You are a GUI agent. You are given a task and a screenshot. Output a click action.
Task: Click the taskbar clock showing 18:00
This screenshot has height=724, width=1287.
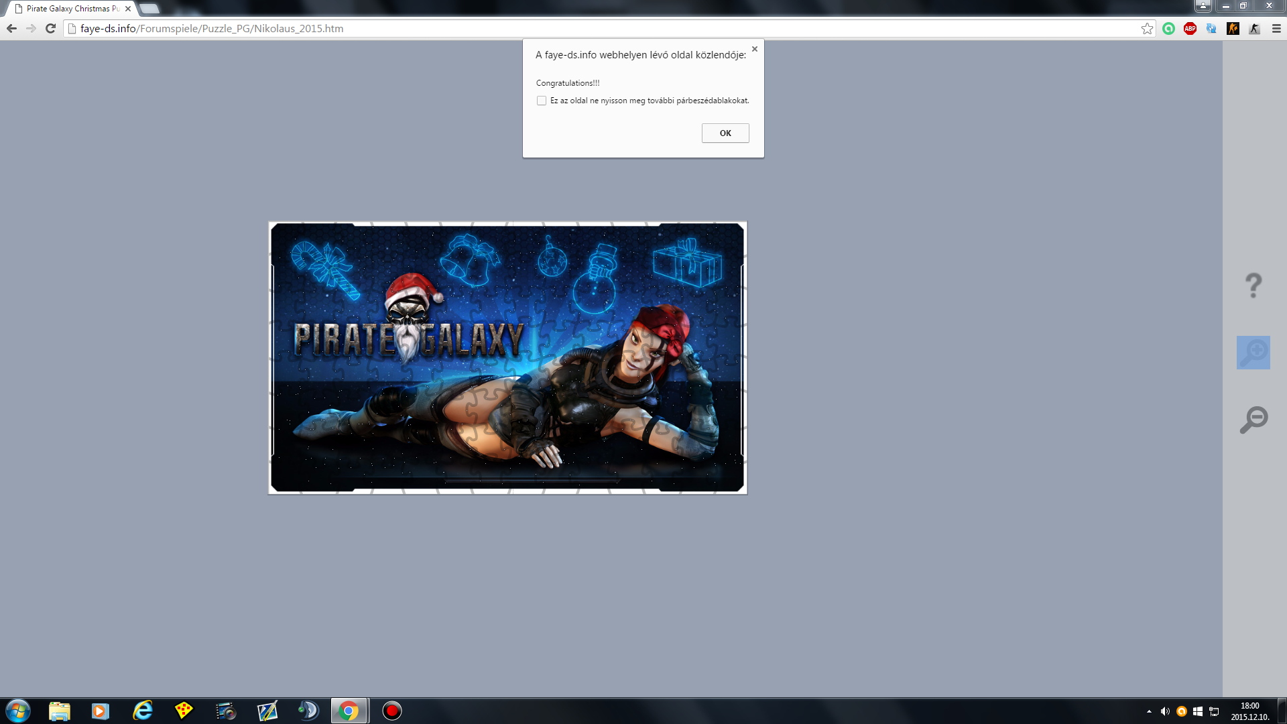coord(1249,711)
